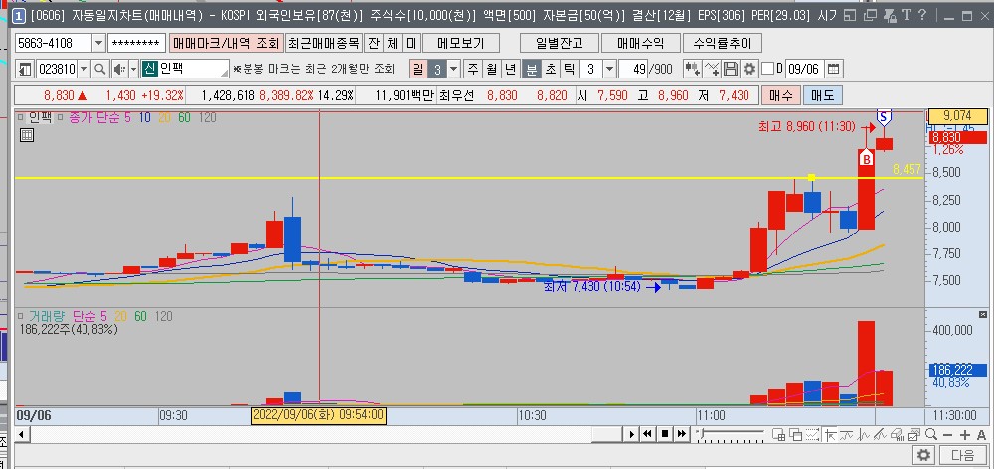Click the 최근매매종목 tab
Viewport: 994px width, 469px height.
click(x=324, y=43)
